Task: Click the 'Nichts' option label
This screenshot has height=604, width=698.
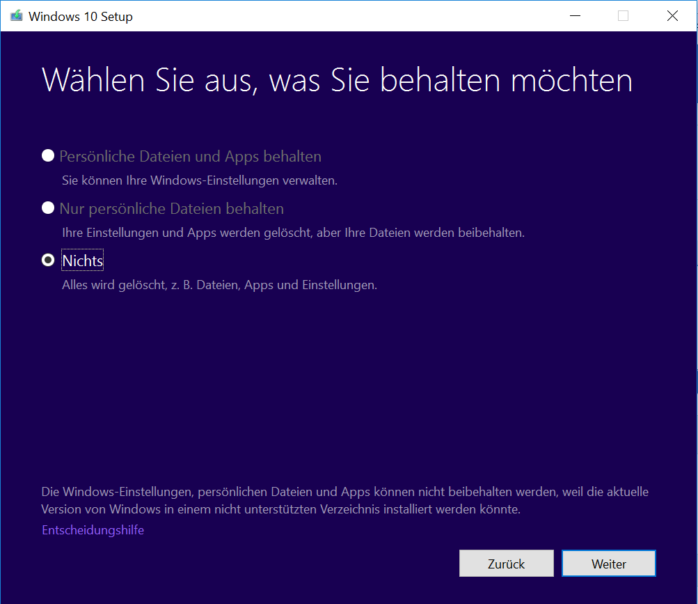Action: click(x=82, y=261)
